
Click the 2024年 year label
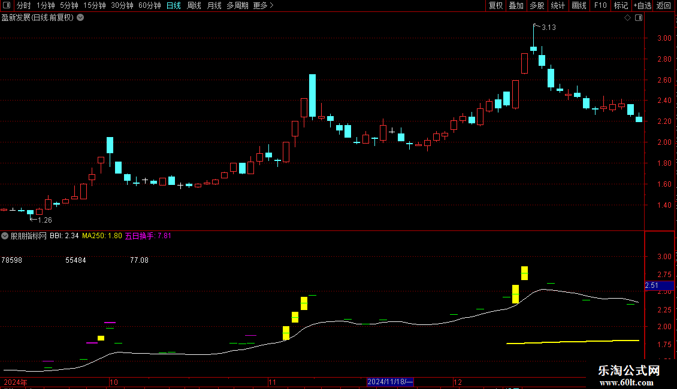[16, 382]
